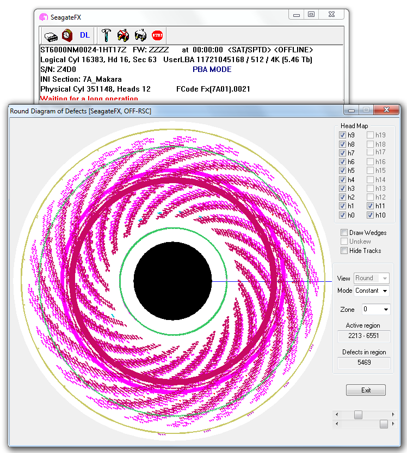The height and width of the screenshot is (453, 407).
Task: Click the PBA MODE text
Action: coord(212,69)
